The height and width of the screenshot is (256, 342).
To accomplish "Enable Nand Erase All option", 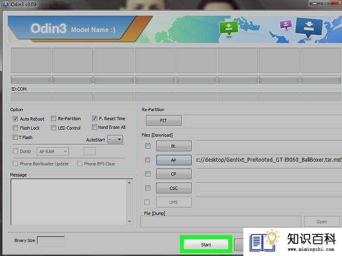I will point(94,127).
